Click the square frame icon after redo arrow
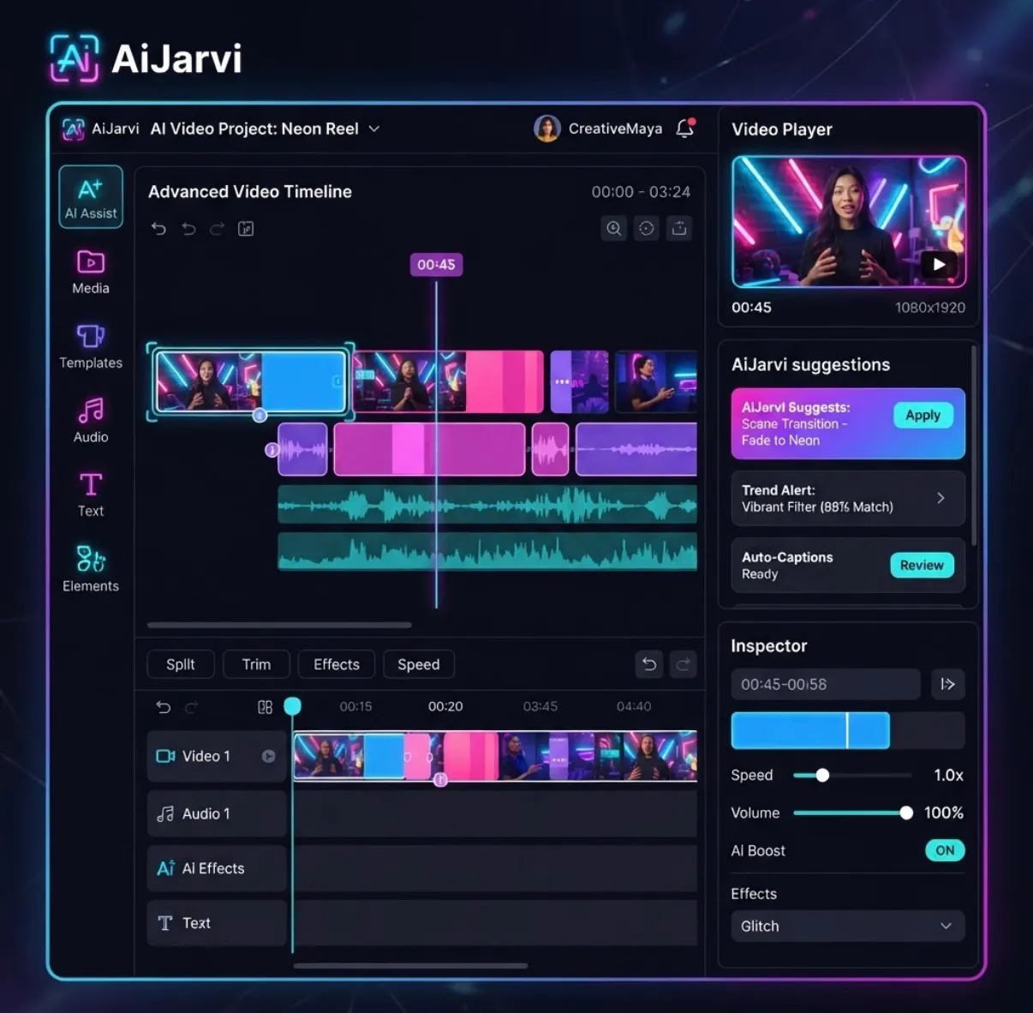 (x=246, y=229)
